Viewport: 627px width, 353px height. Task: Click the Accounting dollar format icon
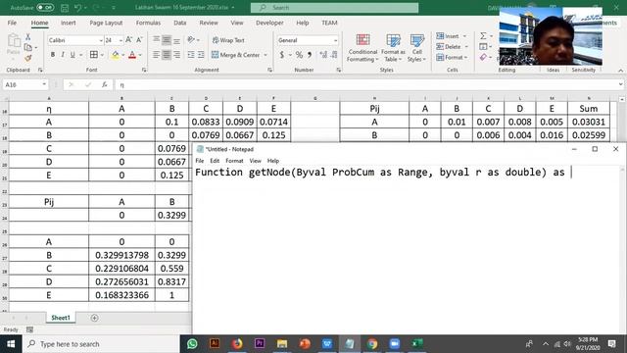tap(282, 55)
